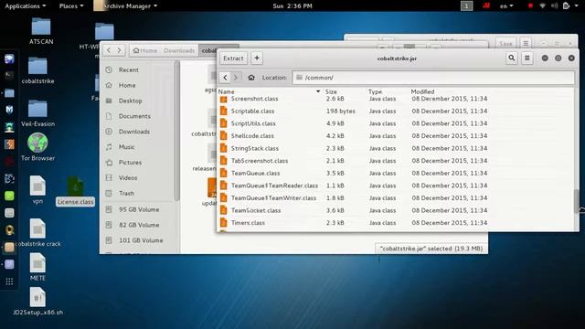This screenshot has height=329, width=585.
Task: Select the METE desktop file
Action: 37,267
